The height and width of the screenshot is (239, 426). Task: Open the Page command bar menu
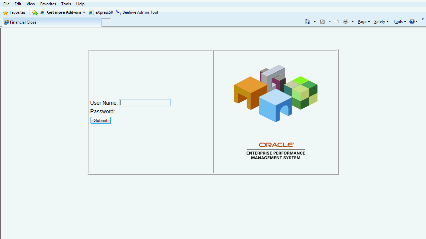coord(364,22)
